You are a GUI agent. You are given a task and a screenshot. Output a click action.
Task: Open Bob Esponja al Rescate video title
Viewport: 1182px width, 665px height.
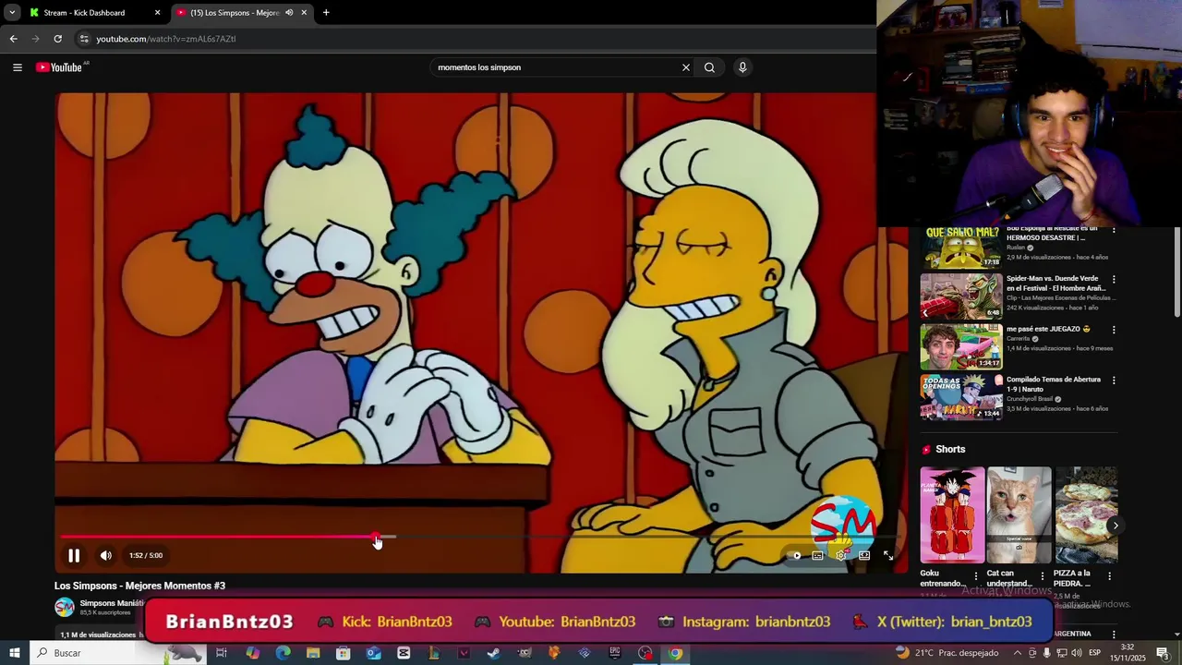1053,233
